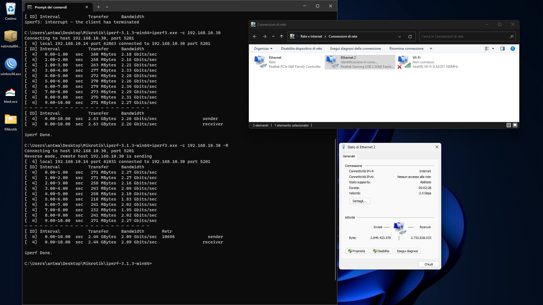Select the Generale tab

(x=349, y=156)
